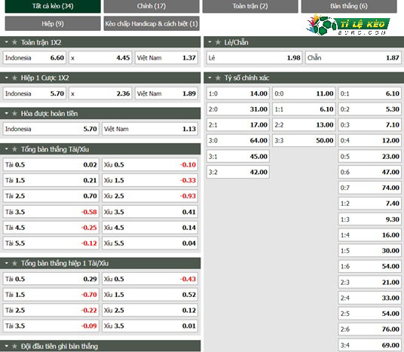
Task: Favorite Tổng bàn thắng hiệp 1 Tài/Xỉu section
Action: pyautogui.click(x=14, y=263)
